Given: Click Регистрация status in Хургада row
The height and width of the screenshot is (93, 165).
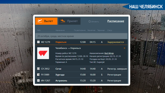Looking at the screenshot, I should coord(114,75).
